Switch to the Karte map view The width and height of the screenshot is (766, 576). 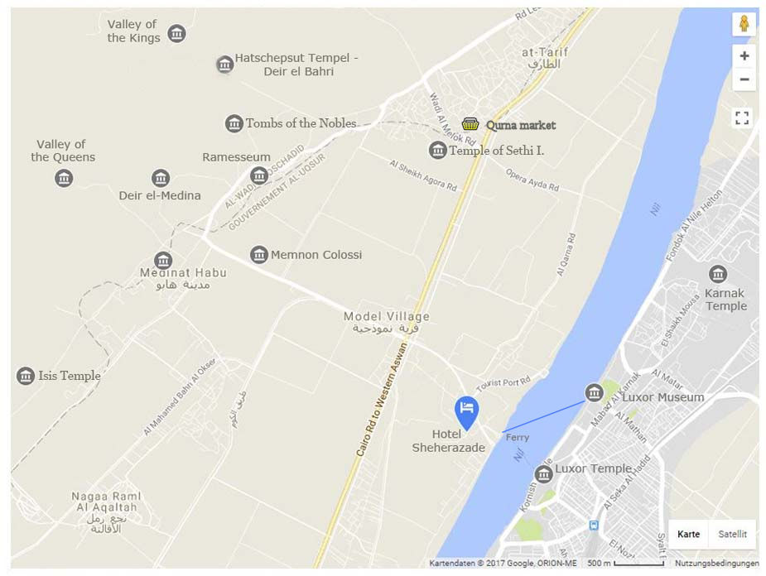click(688, 534)
